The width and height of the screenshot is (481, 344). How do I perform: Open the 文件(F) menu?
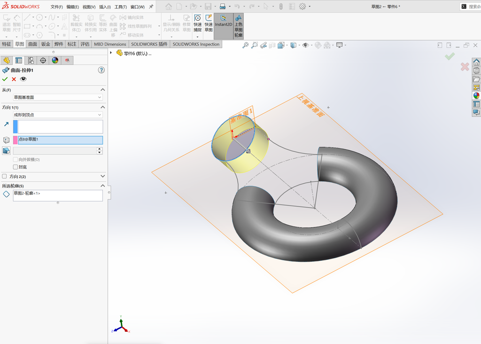pos(57,7)
